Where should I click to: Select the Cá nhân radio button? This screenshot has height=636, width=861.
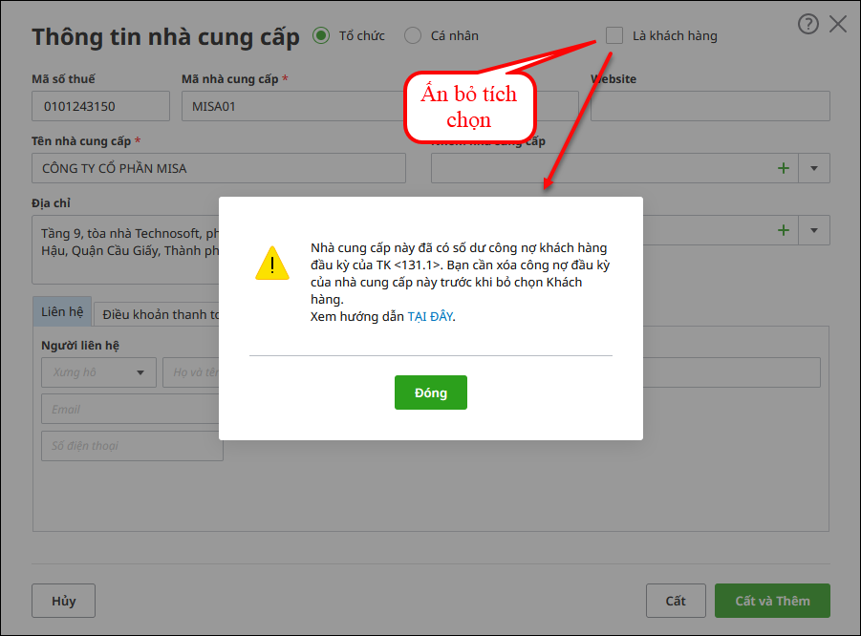point(413,35)
